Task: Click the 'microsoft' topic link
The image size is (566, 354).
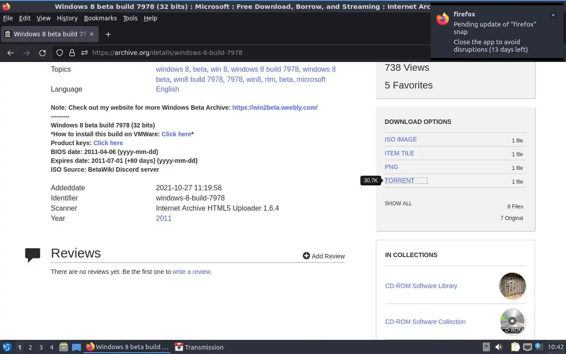Action: 311,79
